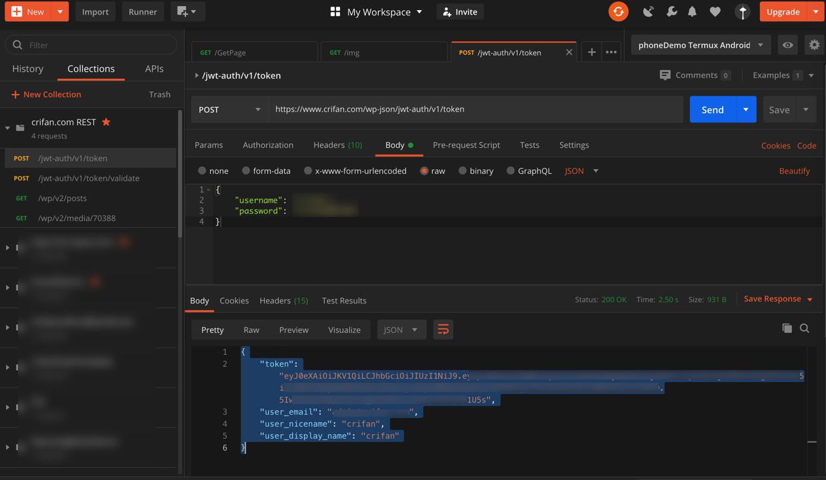Select GraphQL body type
This screenshot has height=480, width=826.
tap(511, 171)
